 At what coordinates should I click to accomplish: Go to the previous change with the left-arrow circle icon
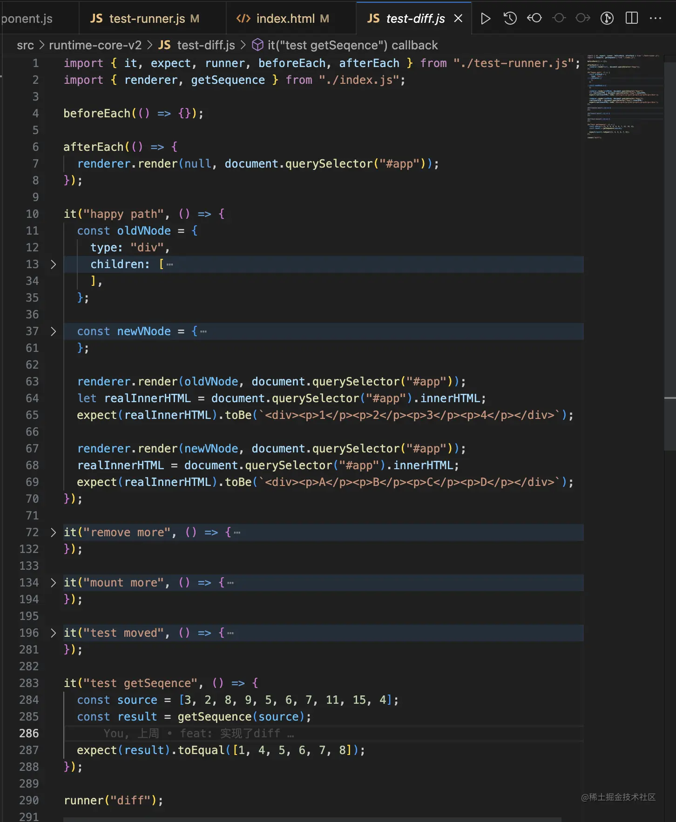pos(534,18)
